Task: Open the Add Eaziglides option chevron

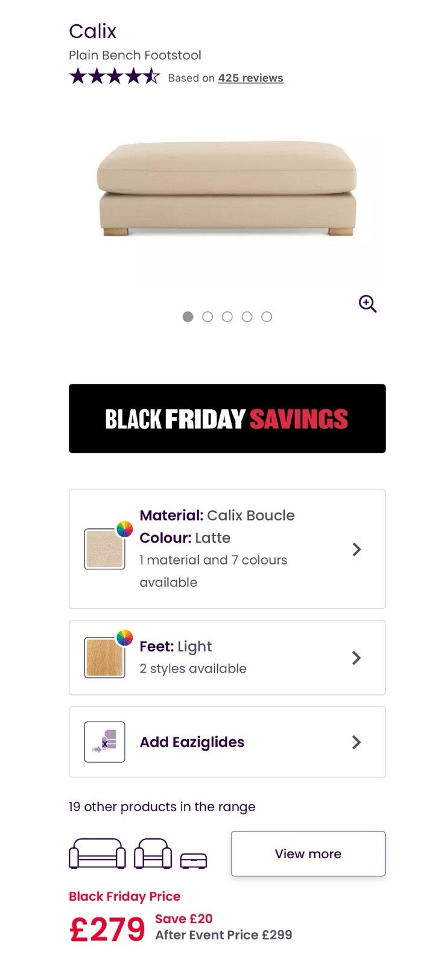Action: tap(357, 742)
